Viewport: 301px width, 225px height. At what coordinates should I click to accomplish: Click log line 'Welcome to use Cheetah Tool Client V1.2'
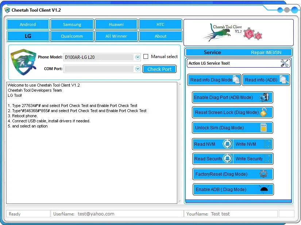point(43,85)
